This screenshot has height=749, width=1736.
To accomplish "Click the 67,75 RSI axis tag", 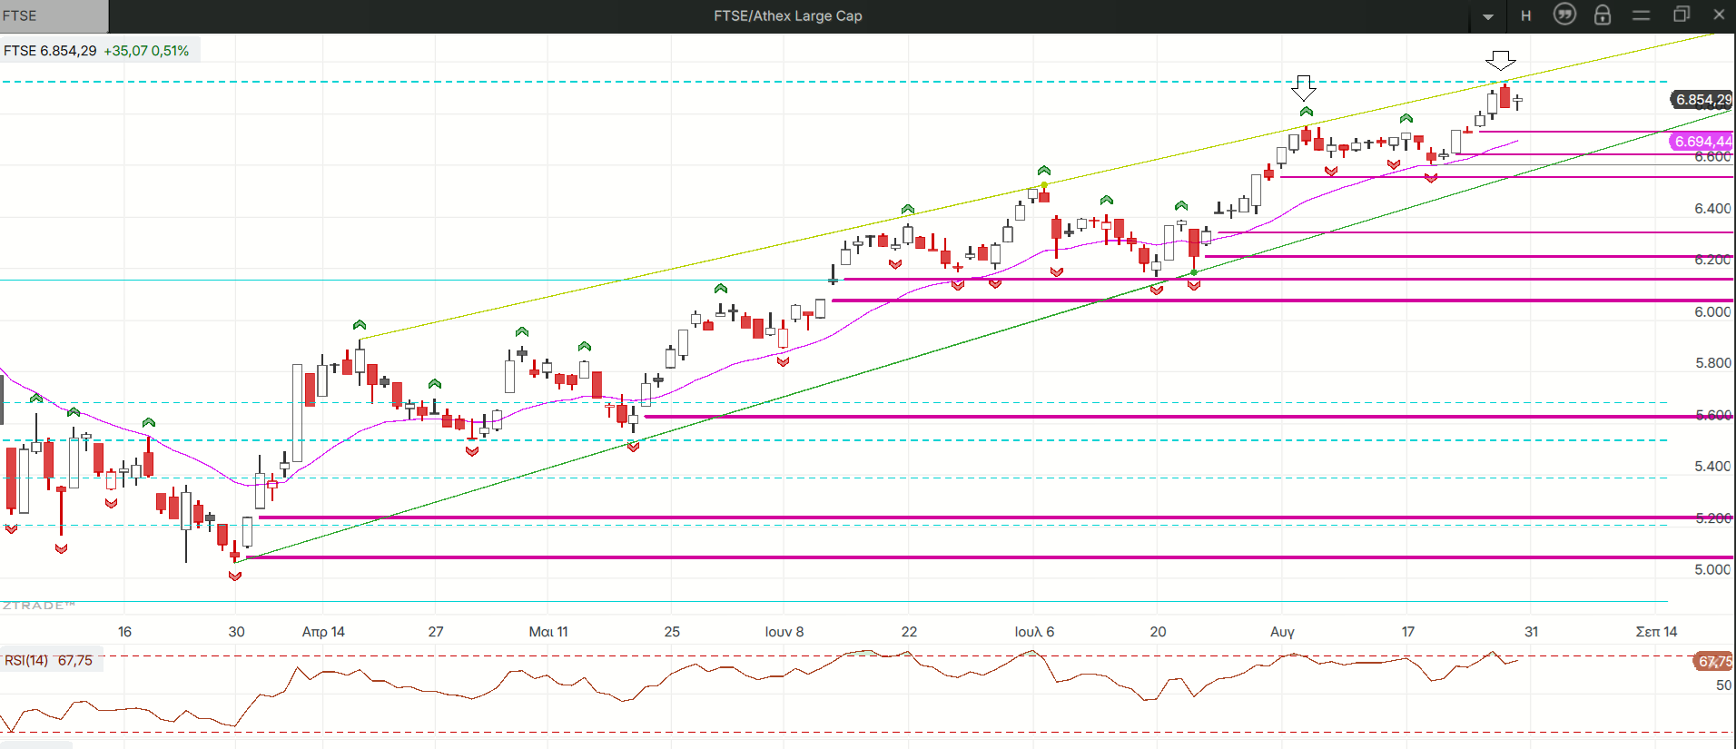I will [x=1713, y=662].
